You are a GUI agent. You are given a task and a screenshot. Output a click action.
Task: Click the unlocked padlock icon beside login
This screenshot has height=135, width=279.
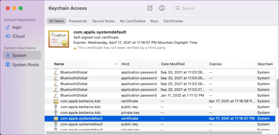[x=8, y=27]
